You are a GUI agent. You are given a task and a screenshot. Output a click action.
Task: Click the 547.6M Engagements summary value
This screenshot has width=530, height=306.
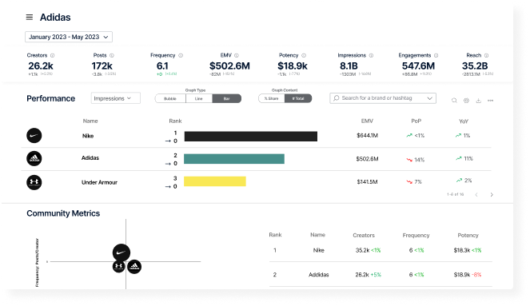(x=418, y=66)
